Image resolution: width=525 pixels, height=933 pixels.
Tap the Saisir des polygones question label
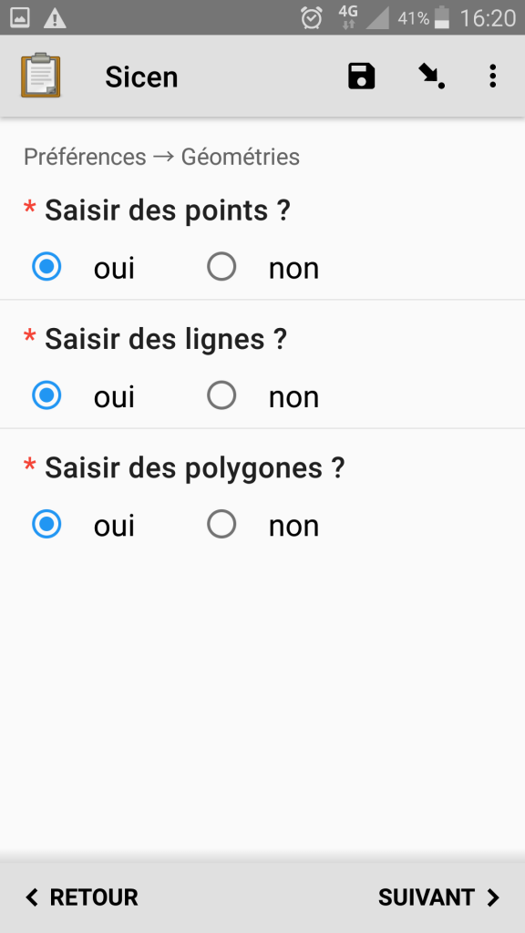(x=195, y=468)
